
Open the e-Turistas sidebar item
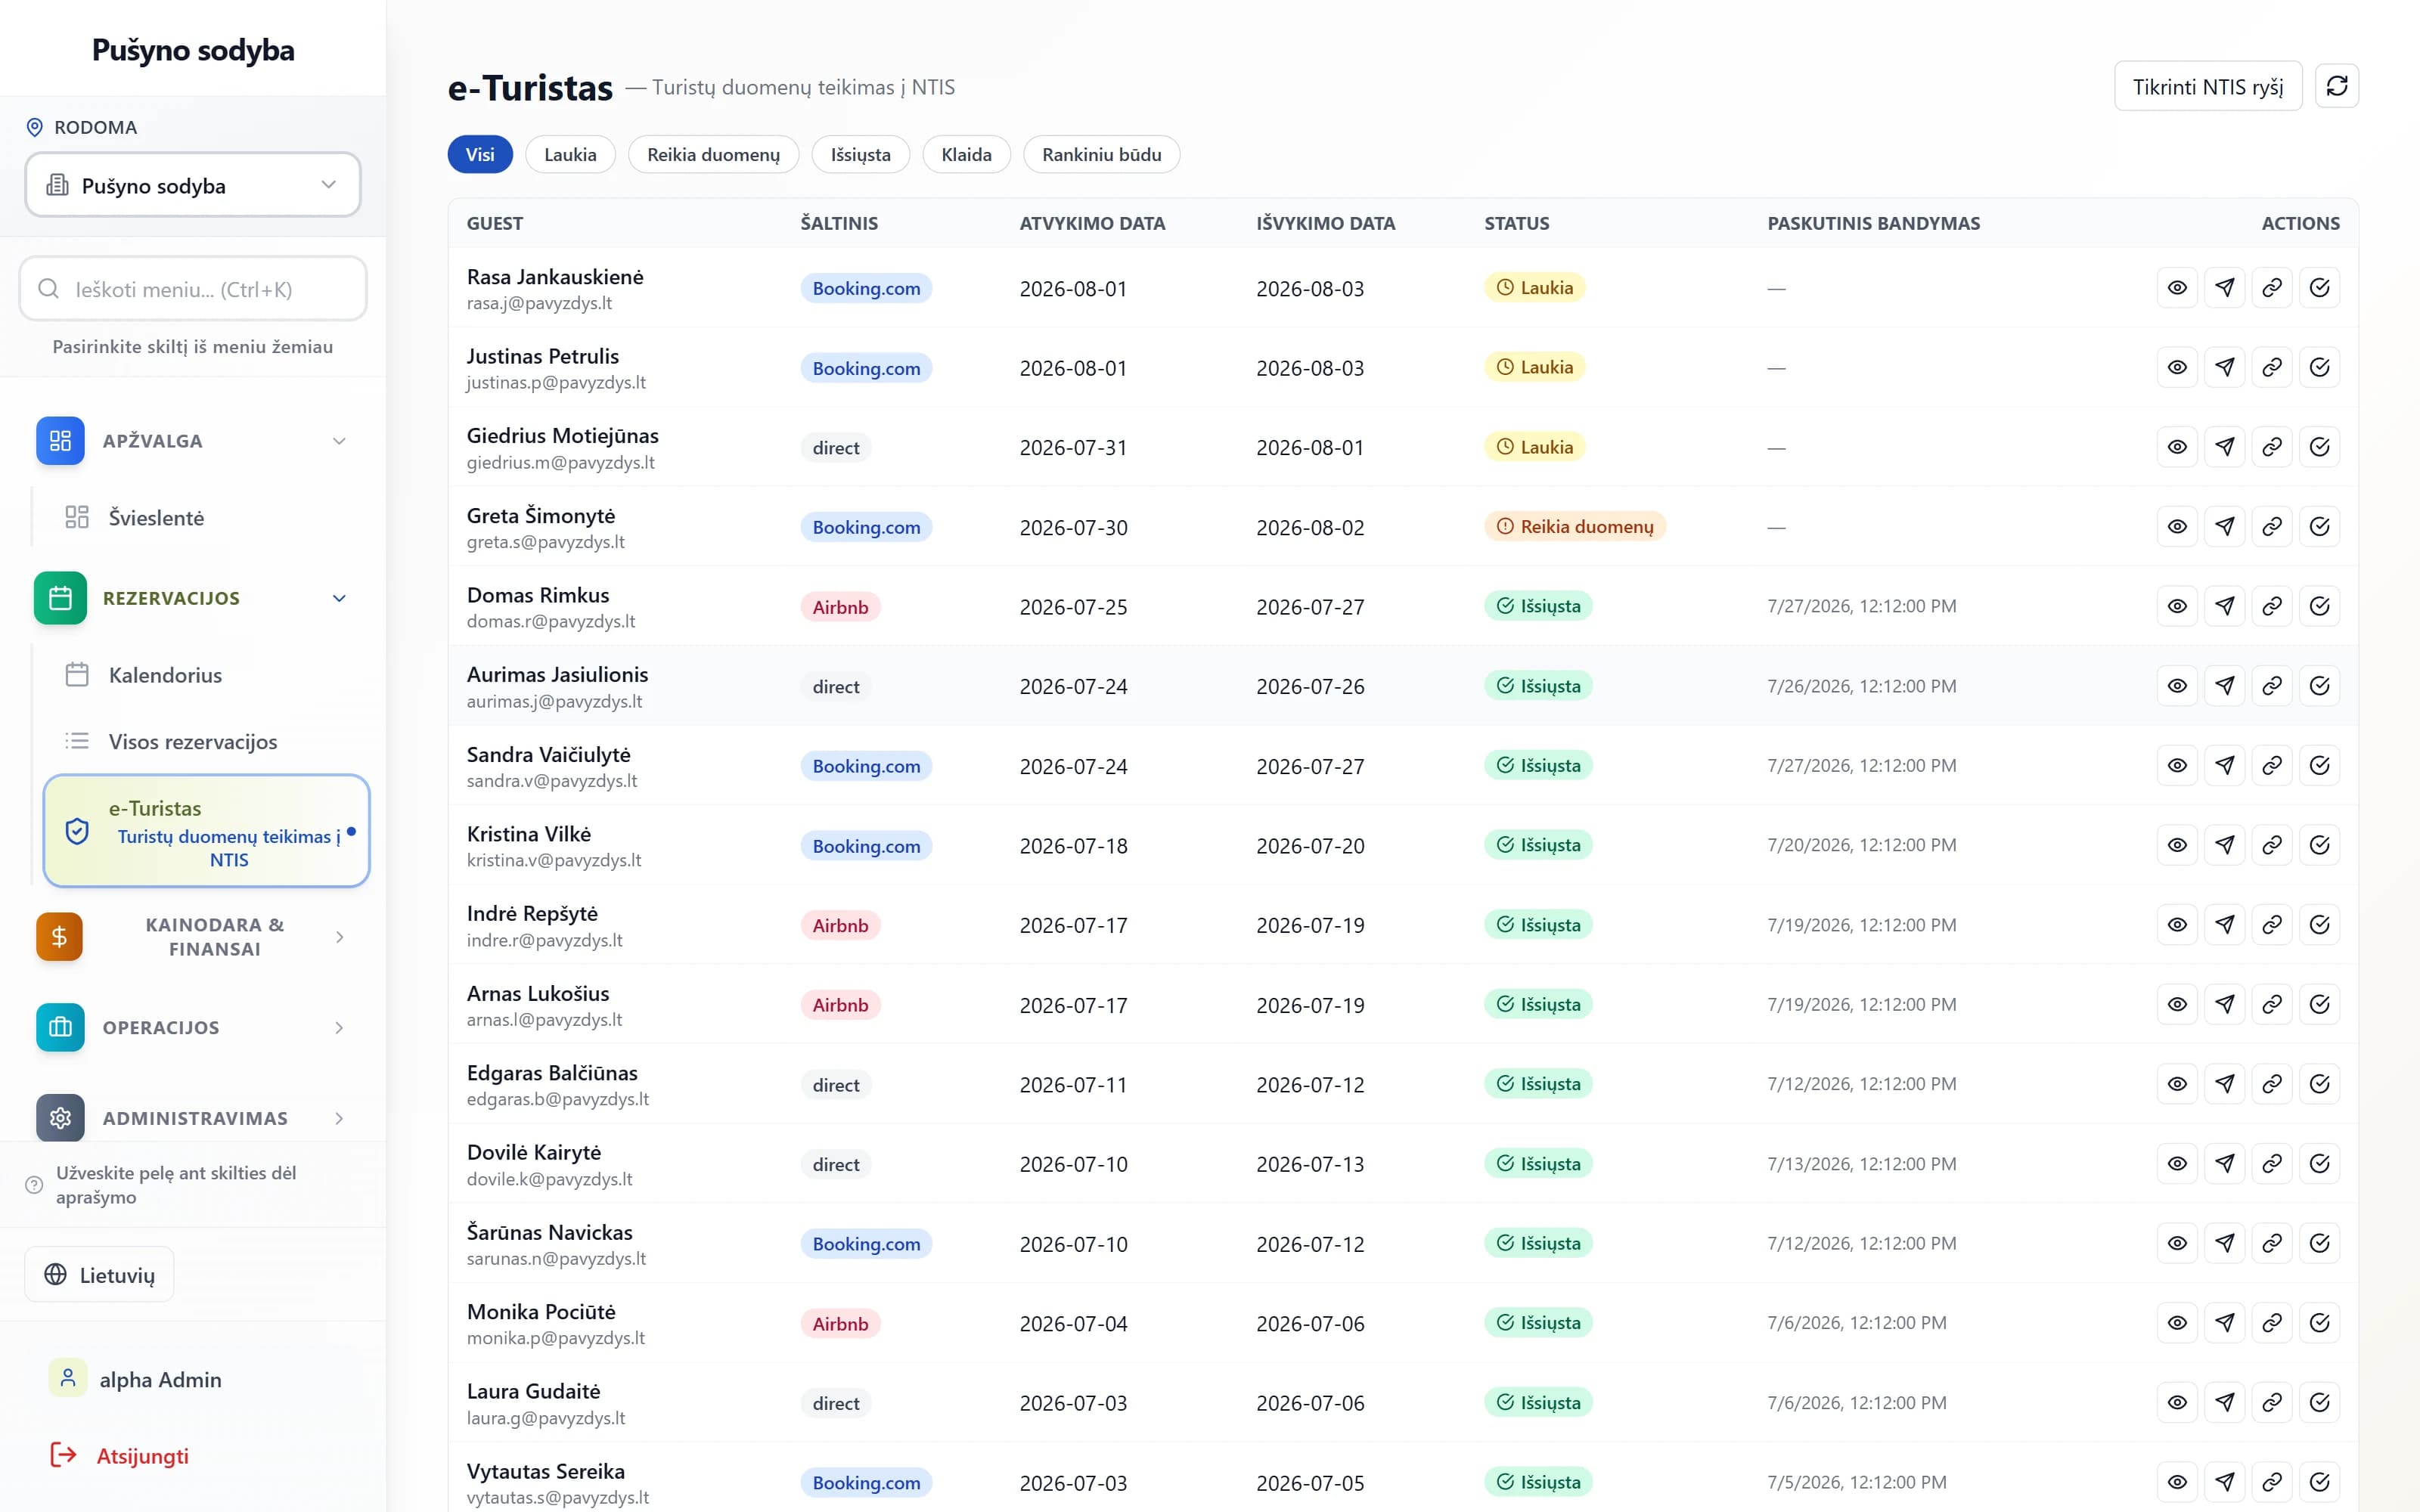207,831
